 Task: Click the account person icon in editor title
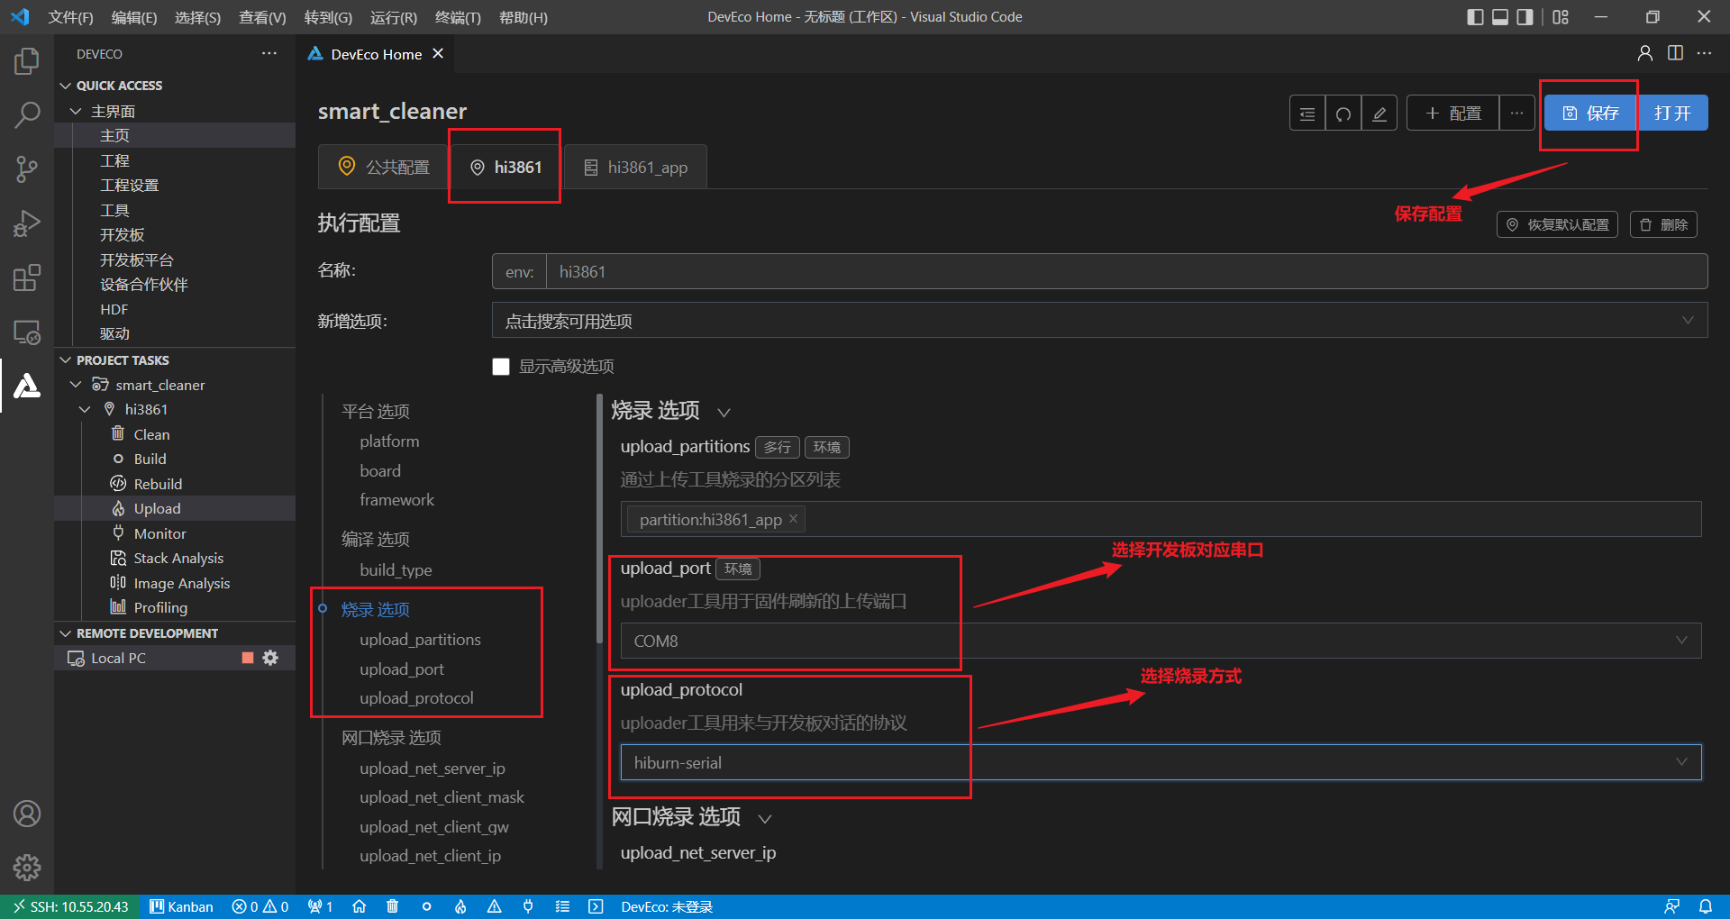coord(1645,53)
